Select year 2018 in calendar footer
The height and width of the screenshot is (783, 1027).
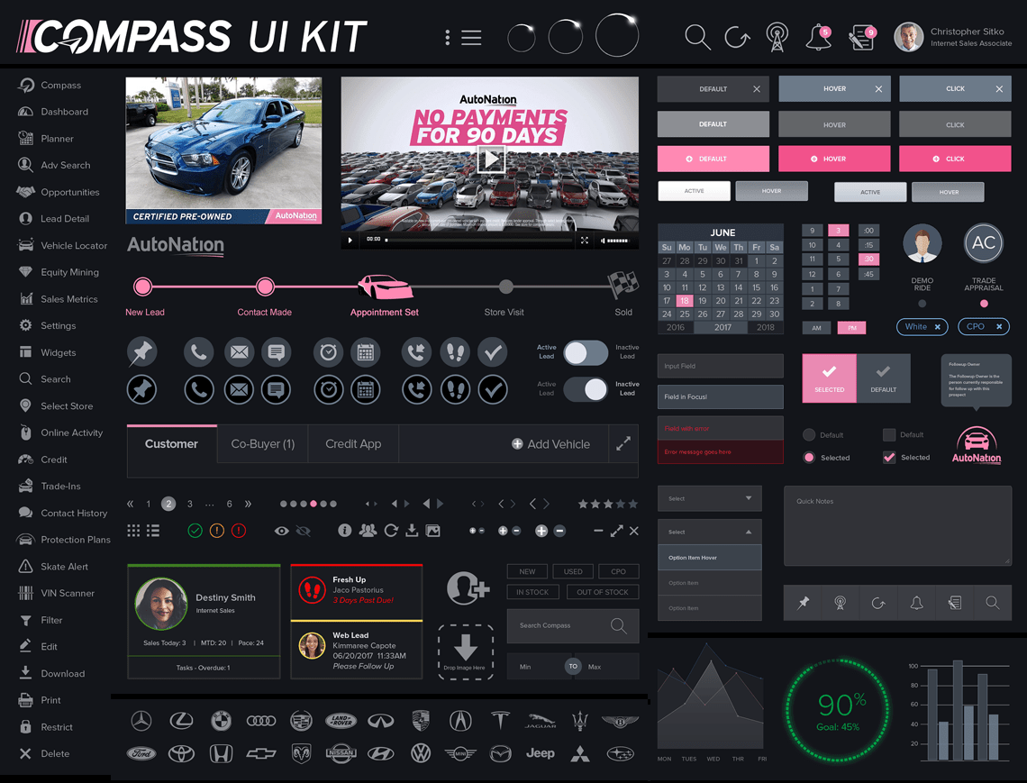click(x=765, y=327)
